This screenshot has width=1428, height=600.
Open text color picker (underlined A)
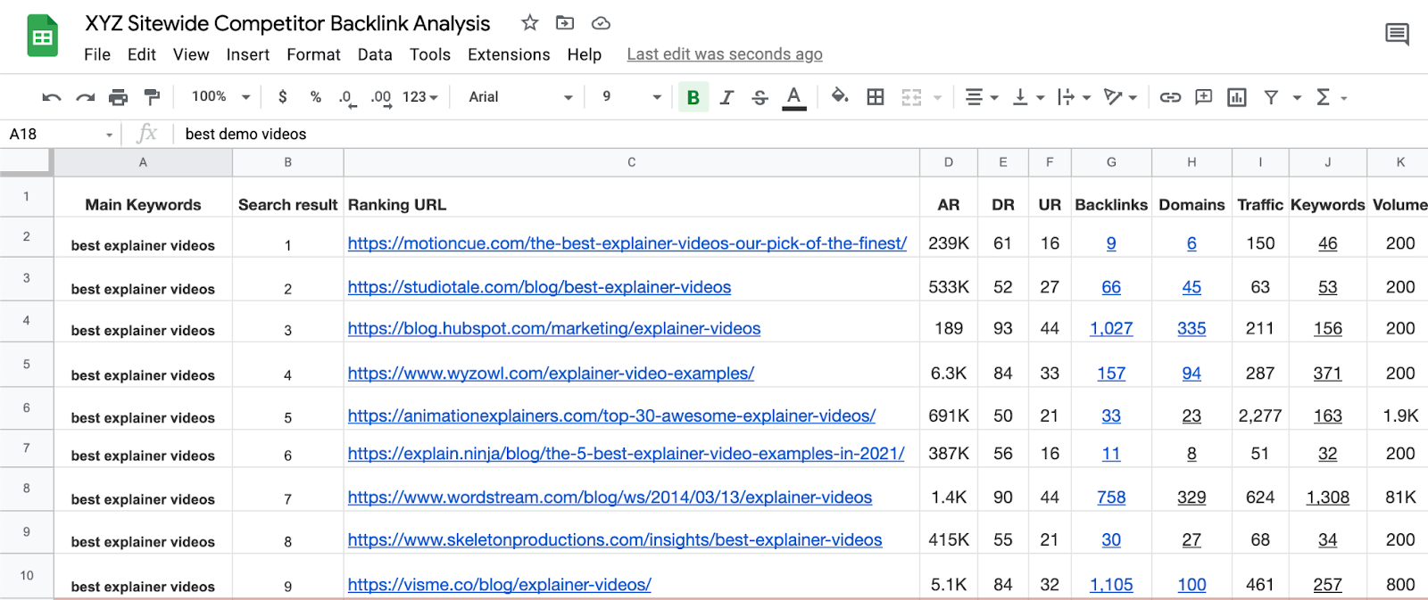pyautogui.click(x=794, y=97)
